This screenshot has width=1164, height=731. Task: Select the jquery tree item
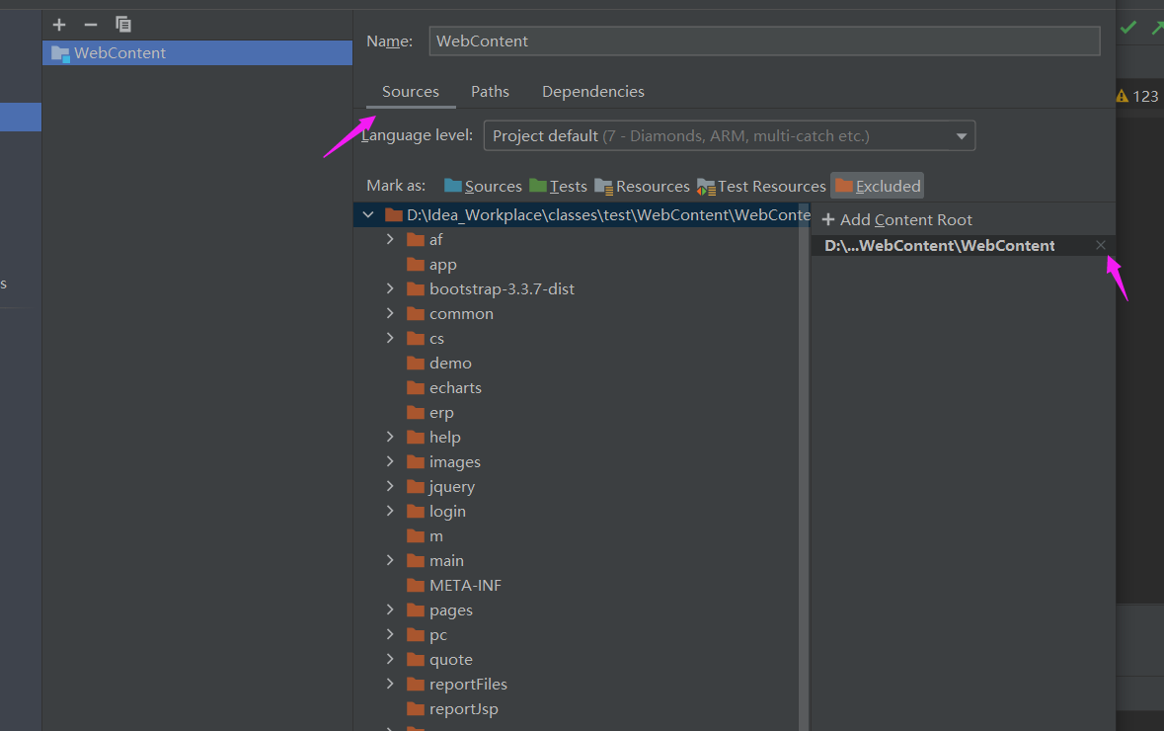pos(451,487)
